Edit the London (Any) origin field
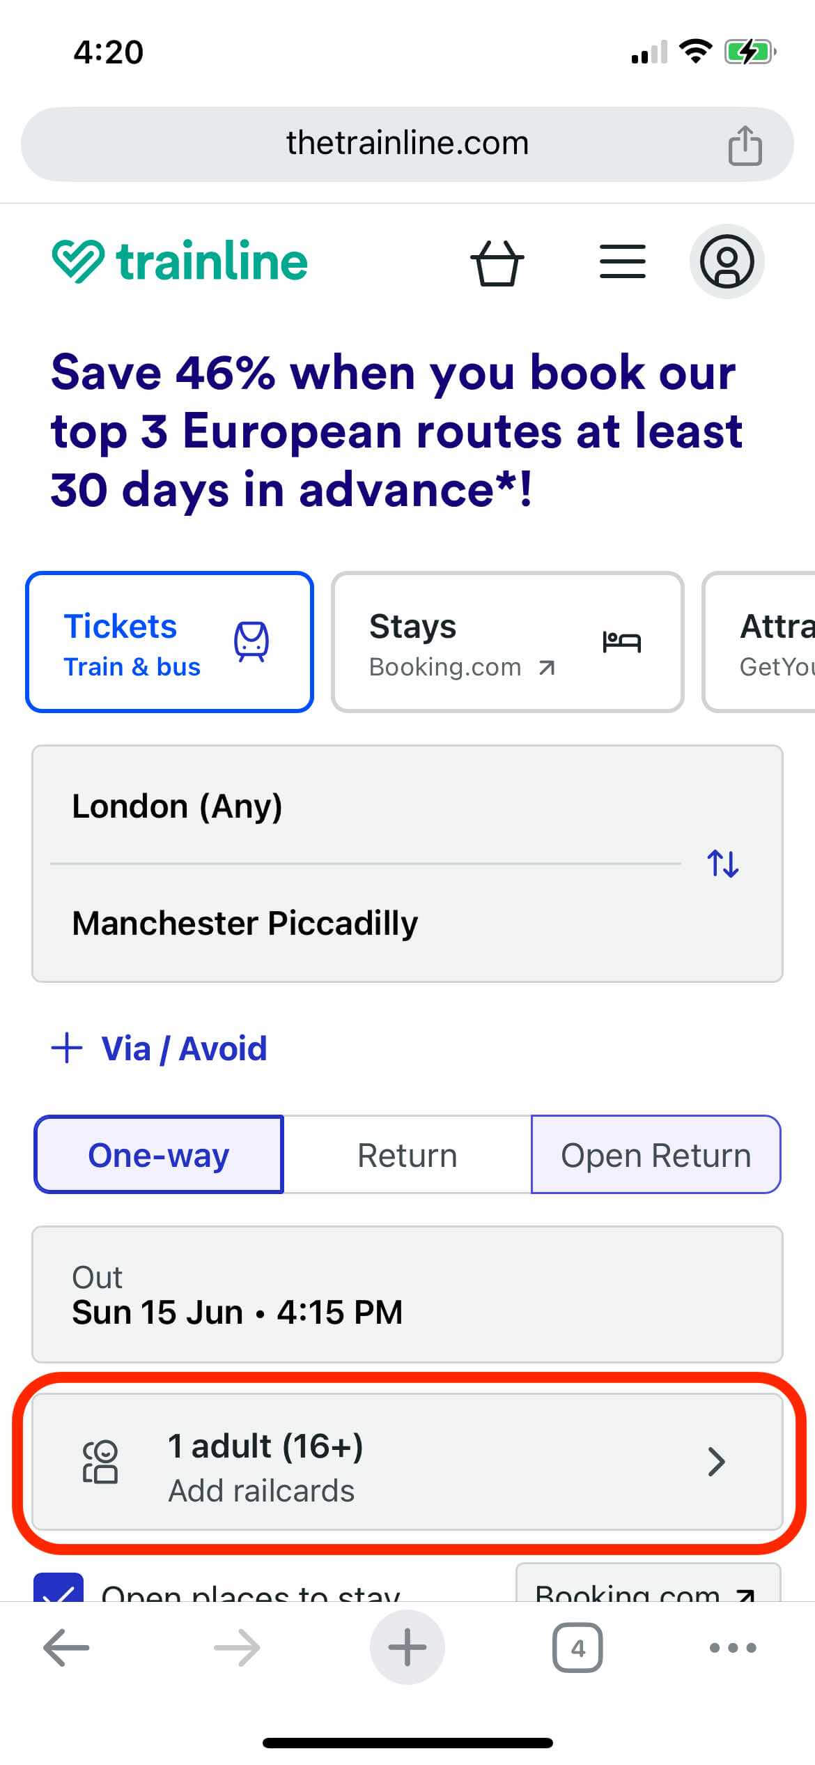Screen dimensions: 815x1765 coord(362,807)
